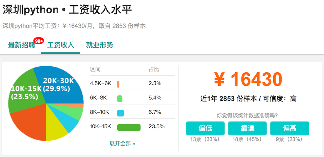Vote 偏低 on data accuracy
Image resolution: width=324 pixels, height=157 pixels.
click(205, 128)
